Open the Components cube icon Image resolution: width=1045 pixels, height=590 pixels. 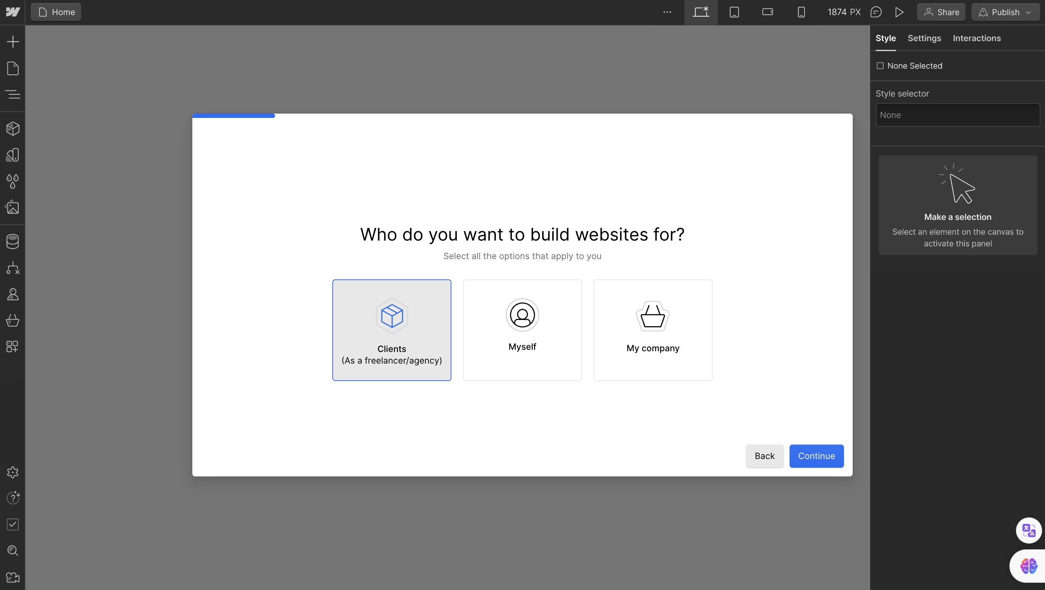[x=13, y=128]
